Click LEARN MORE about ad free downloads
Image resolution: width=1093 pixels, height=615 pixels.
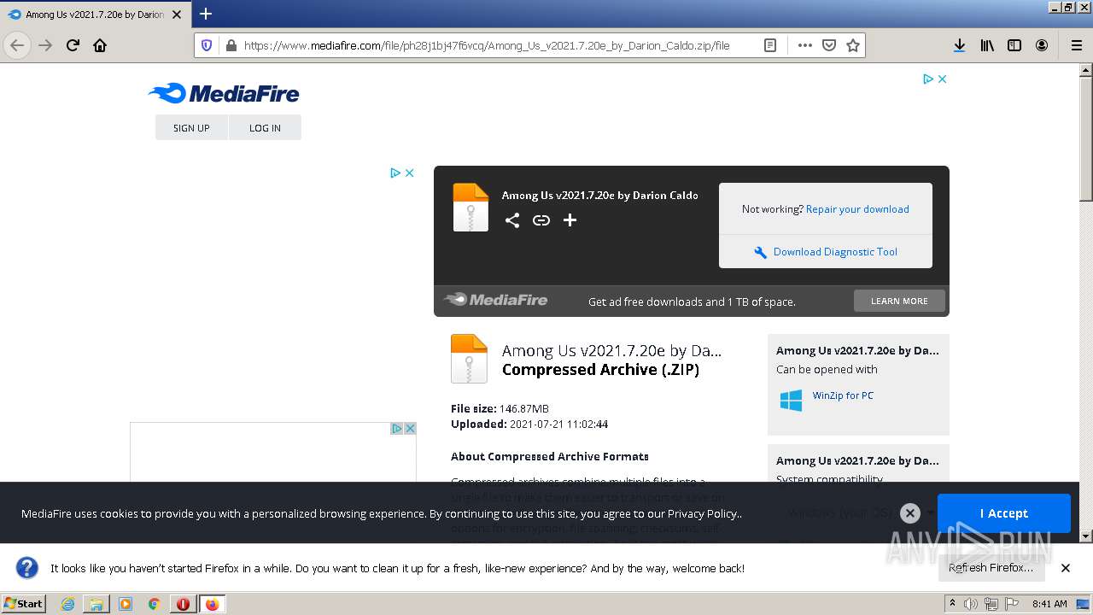pos(899,301)
